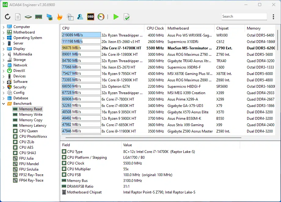The image size is (281, 202).
Task: Click the DRAM:FSB Ratio field row
Action: pos(150,186)
